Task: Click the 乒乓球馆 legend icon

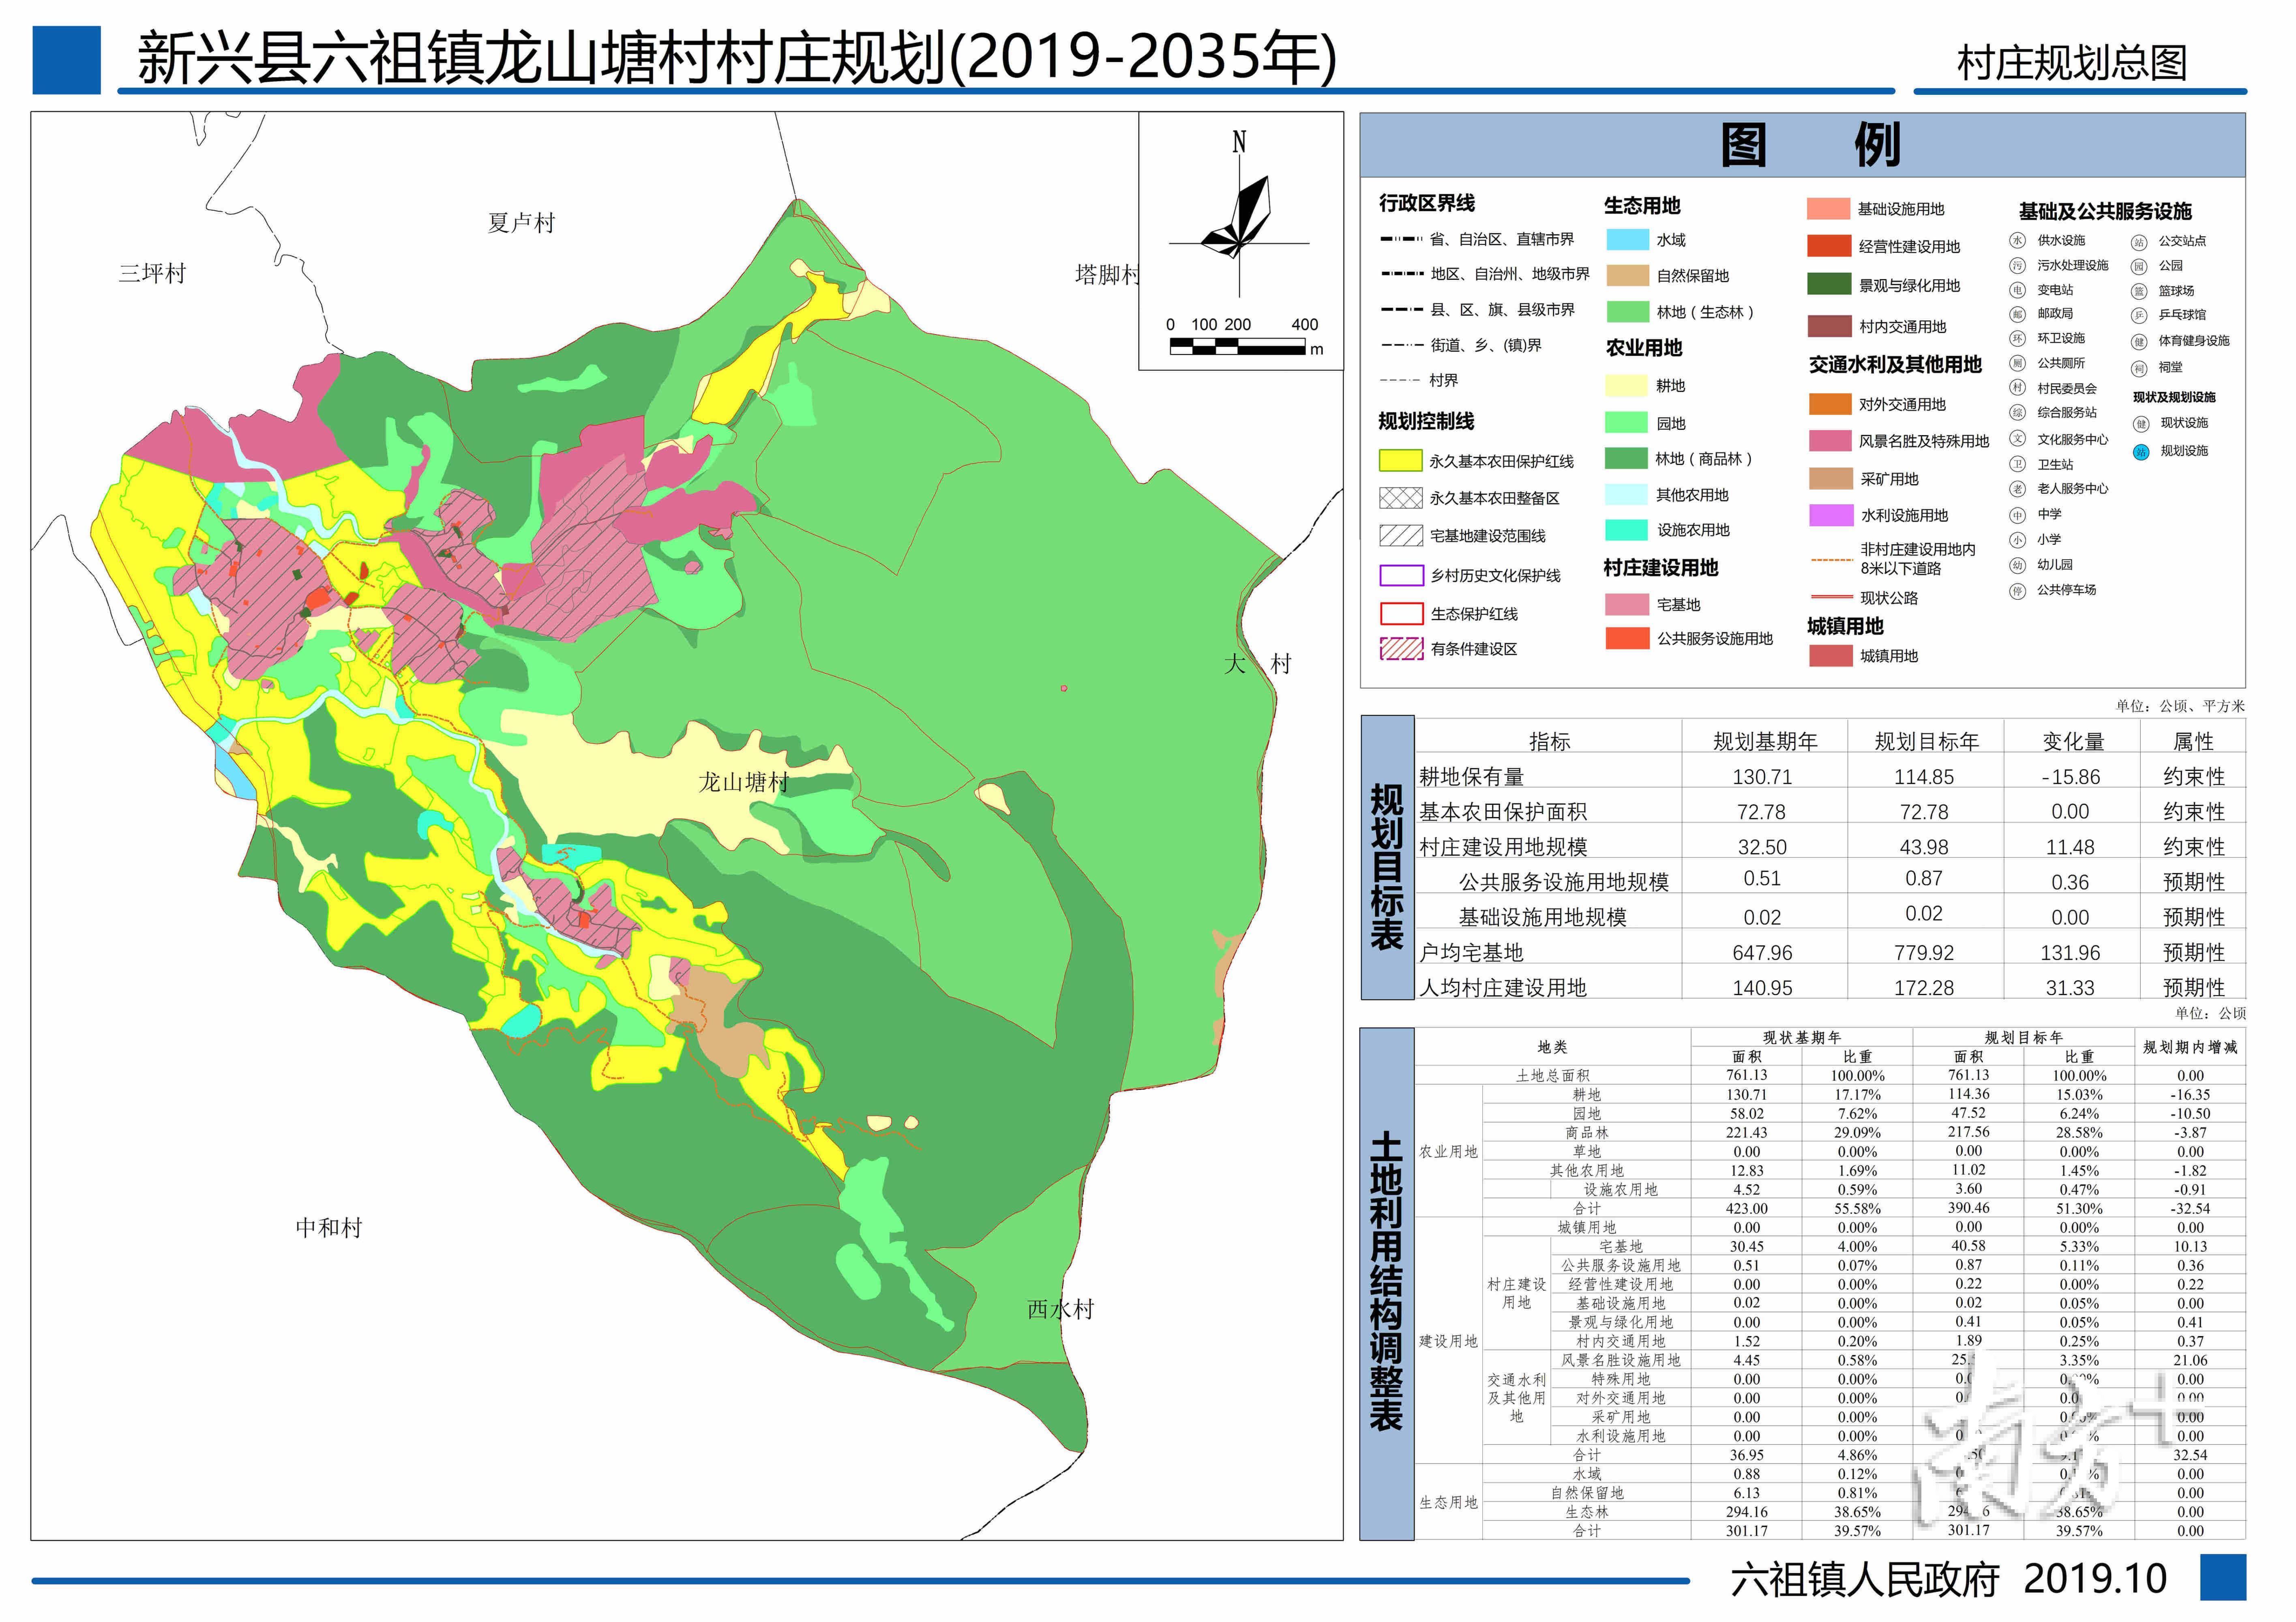Action: [x=2139, y=315]
